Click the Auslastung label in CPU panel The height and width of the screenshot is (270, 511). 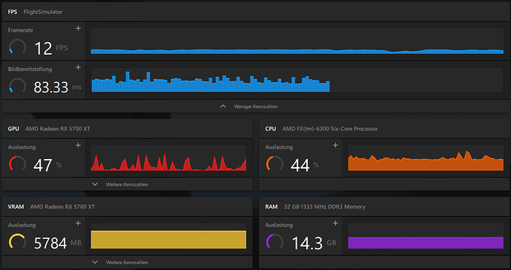(279, 147)
